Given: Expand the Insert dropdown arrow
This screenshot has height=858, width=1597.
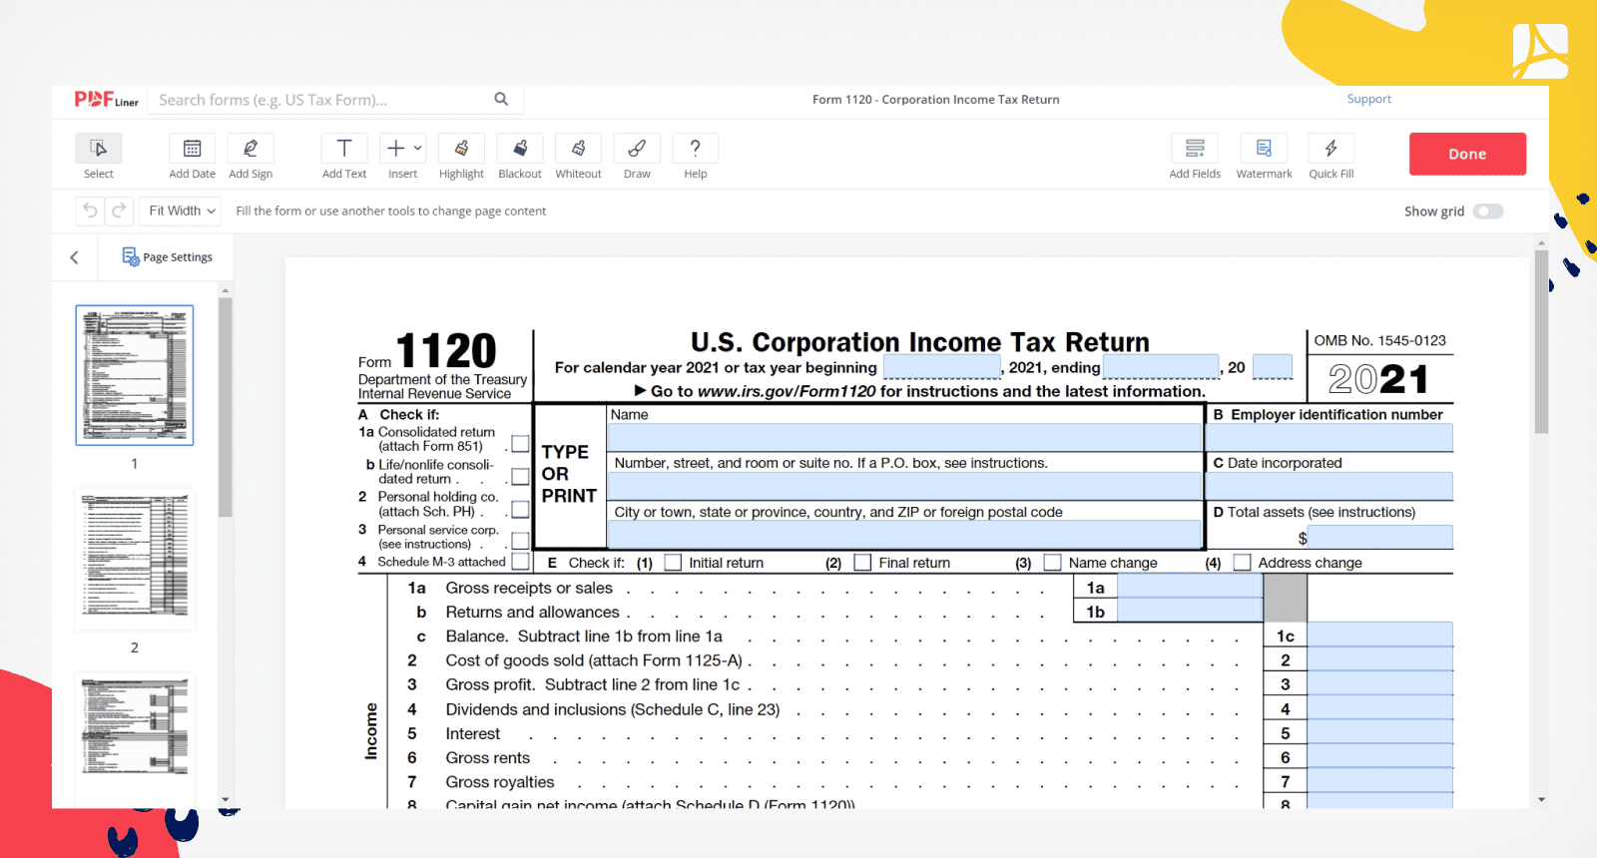Looking at the screenshot, I should pos(418,149).
